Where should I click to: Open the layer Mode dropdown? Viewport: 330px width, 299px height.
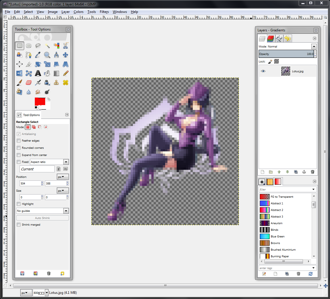(x=314, y=47)
